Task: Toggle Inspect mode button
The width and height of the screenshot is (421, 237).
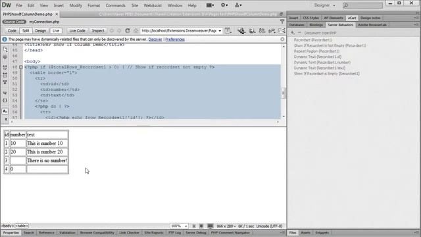Action: click(98, 31)
